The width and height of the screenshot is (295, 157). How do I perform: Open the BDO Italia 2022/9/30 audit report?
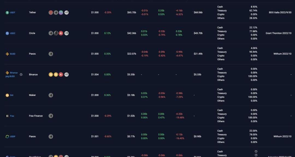click(280, 13)
